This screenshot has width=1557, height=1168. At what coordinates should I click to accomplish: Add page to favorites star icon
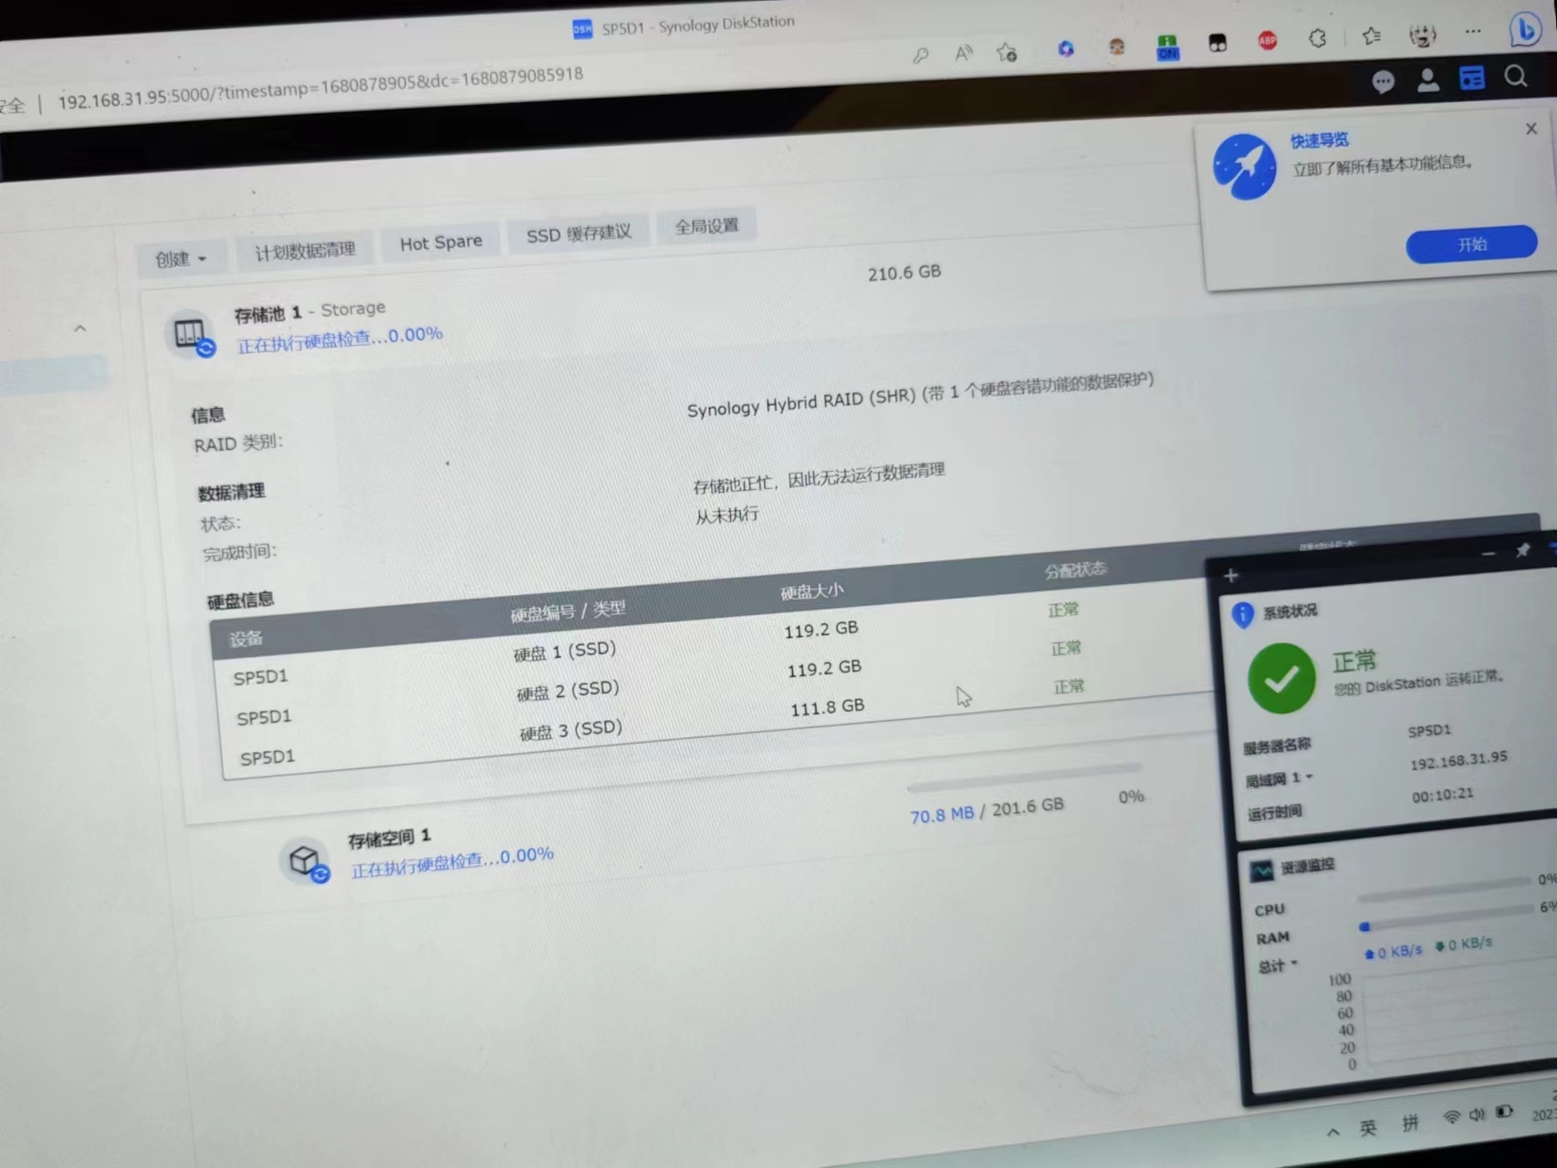pyautogui.click(x=1007, y=52)
